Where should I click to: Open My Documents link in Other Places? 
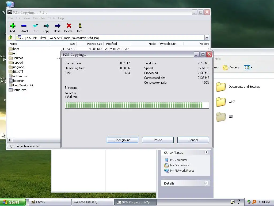click(177, 165)
